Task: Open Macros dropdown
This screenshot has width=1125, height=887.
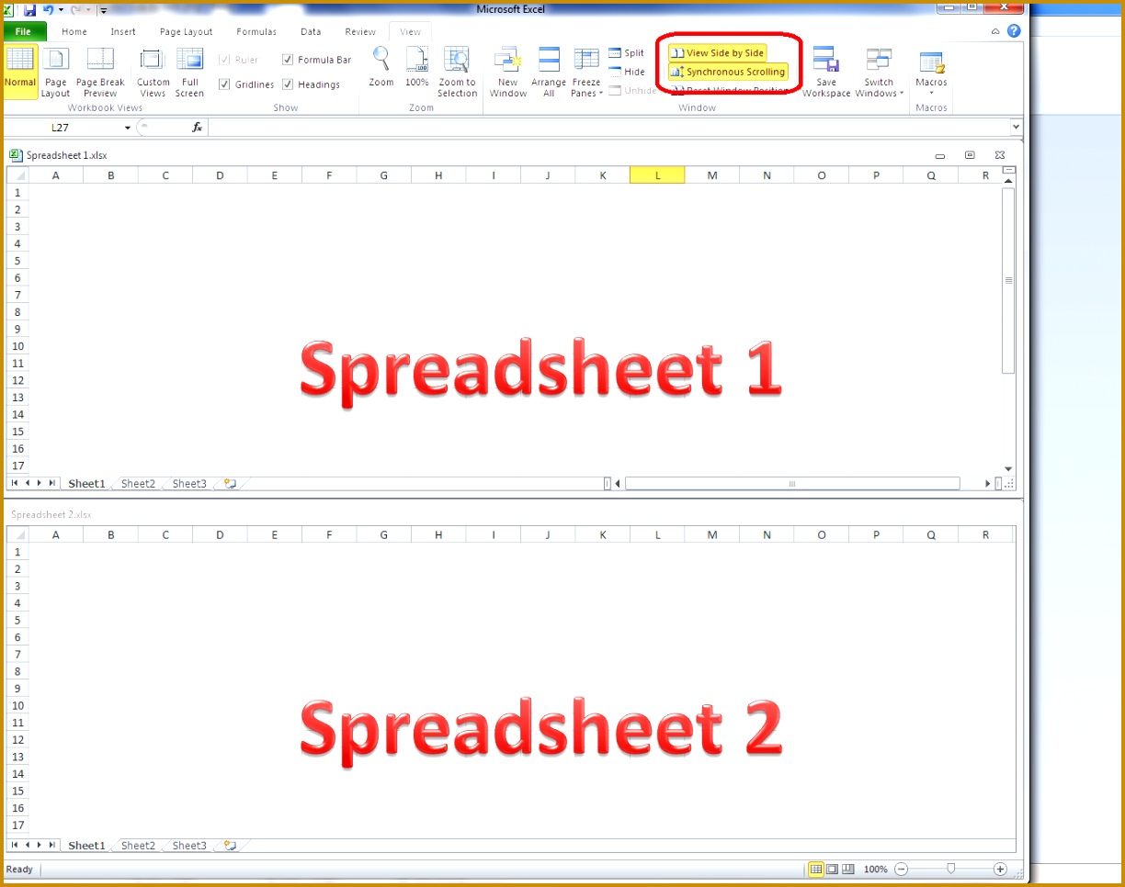Action: [x=931, y=73]
